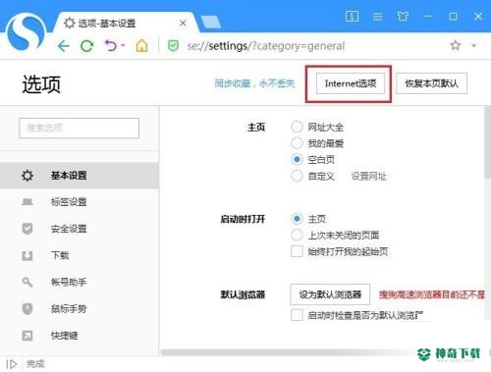491x372 pixels.
Task: Select 帐号助手 in sidebar
Action: pyautogui.click(x=80, y=282)
